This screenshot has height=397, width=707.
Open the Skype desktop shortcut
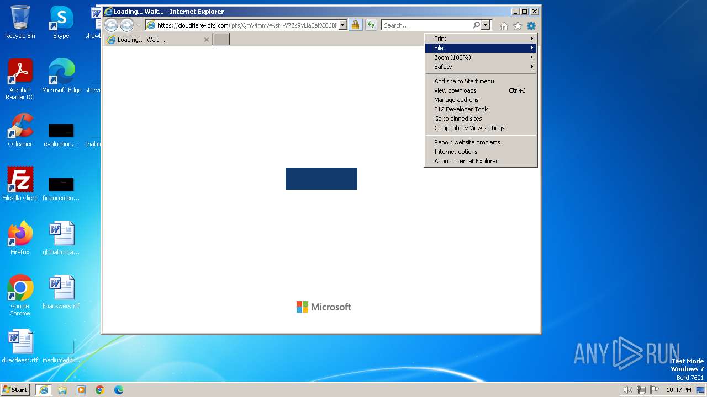pyautogui.click(x=61, y=22)
